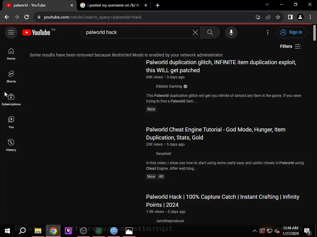Viewport: 317px width, 237px height.
Task: Click the muted volume tray icon
Action: (x=277, y=231)
